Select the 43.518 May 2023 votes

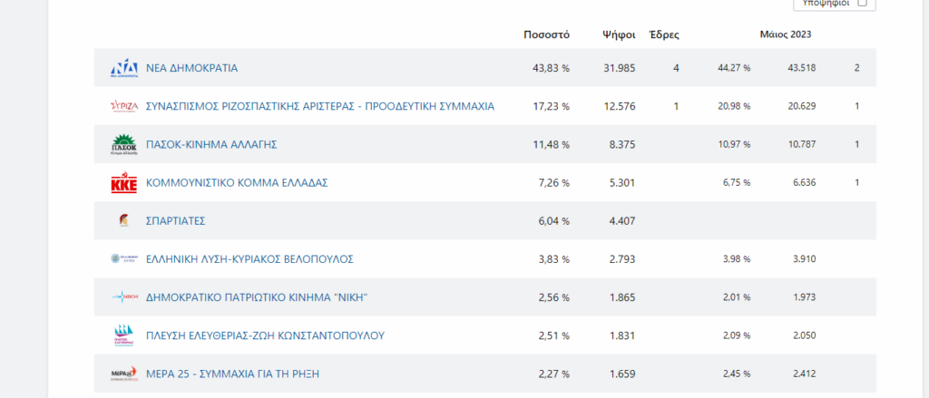click(801, 68)
